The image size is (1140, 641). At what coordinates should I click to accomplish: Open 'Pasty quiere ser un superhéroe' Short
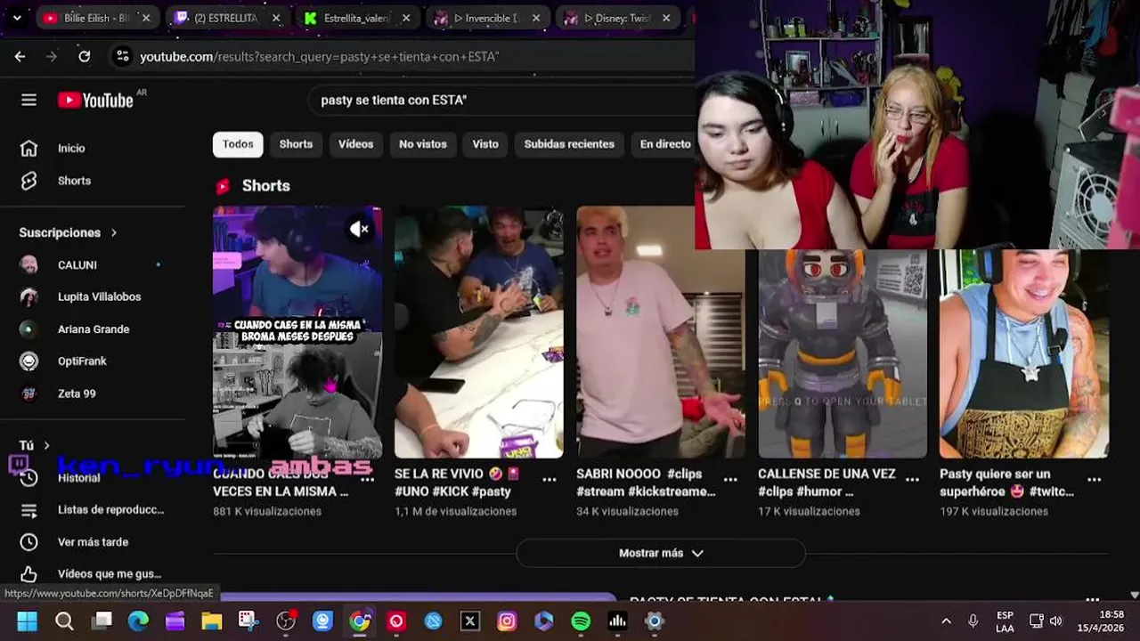[1024, 353]
